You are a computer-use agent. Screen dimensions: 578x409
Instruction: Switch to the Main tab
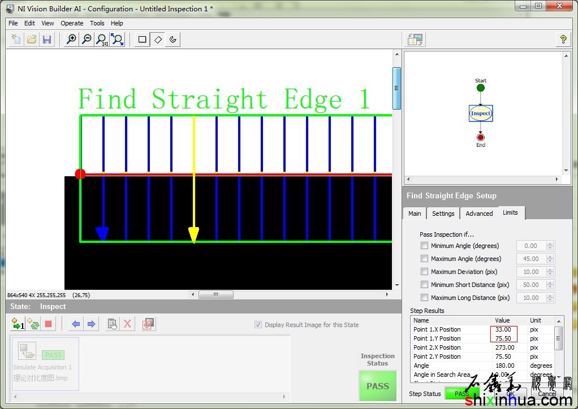pos(415,214)
